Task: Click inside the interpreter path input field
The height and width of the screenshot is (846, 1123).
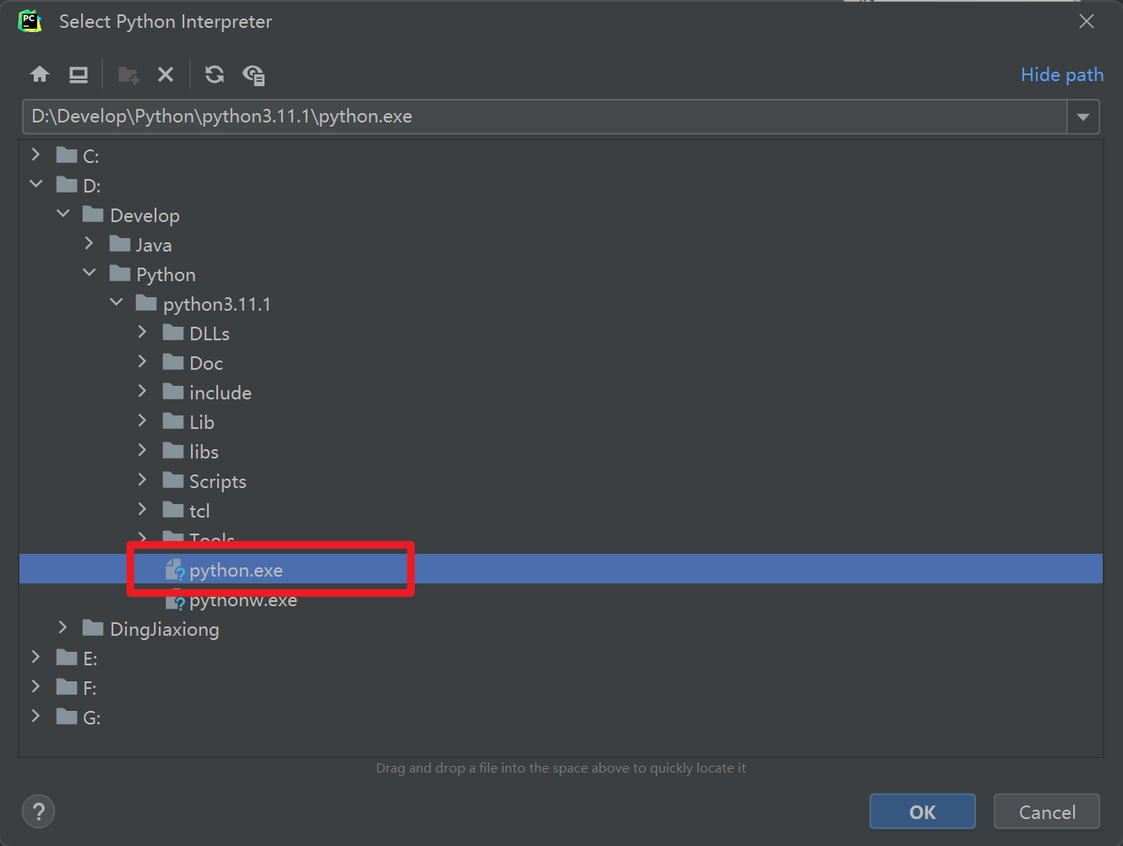Action: [x=338, y=117]
